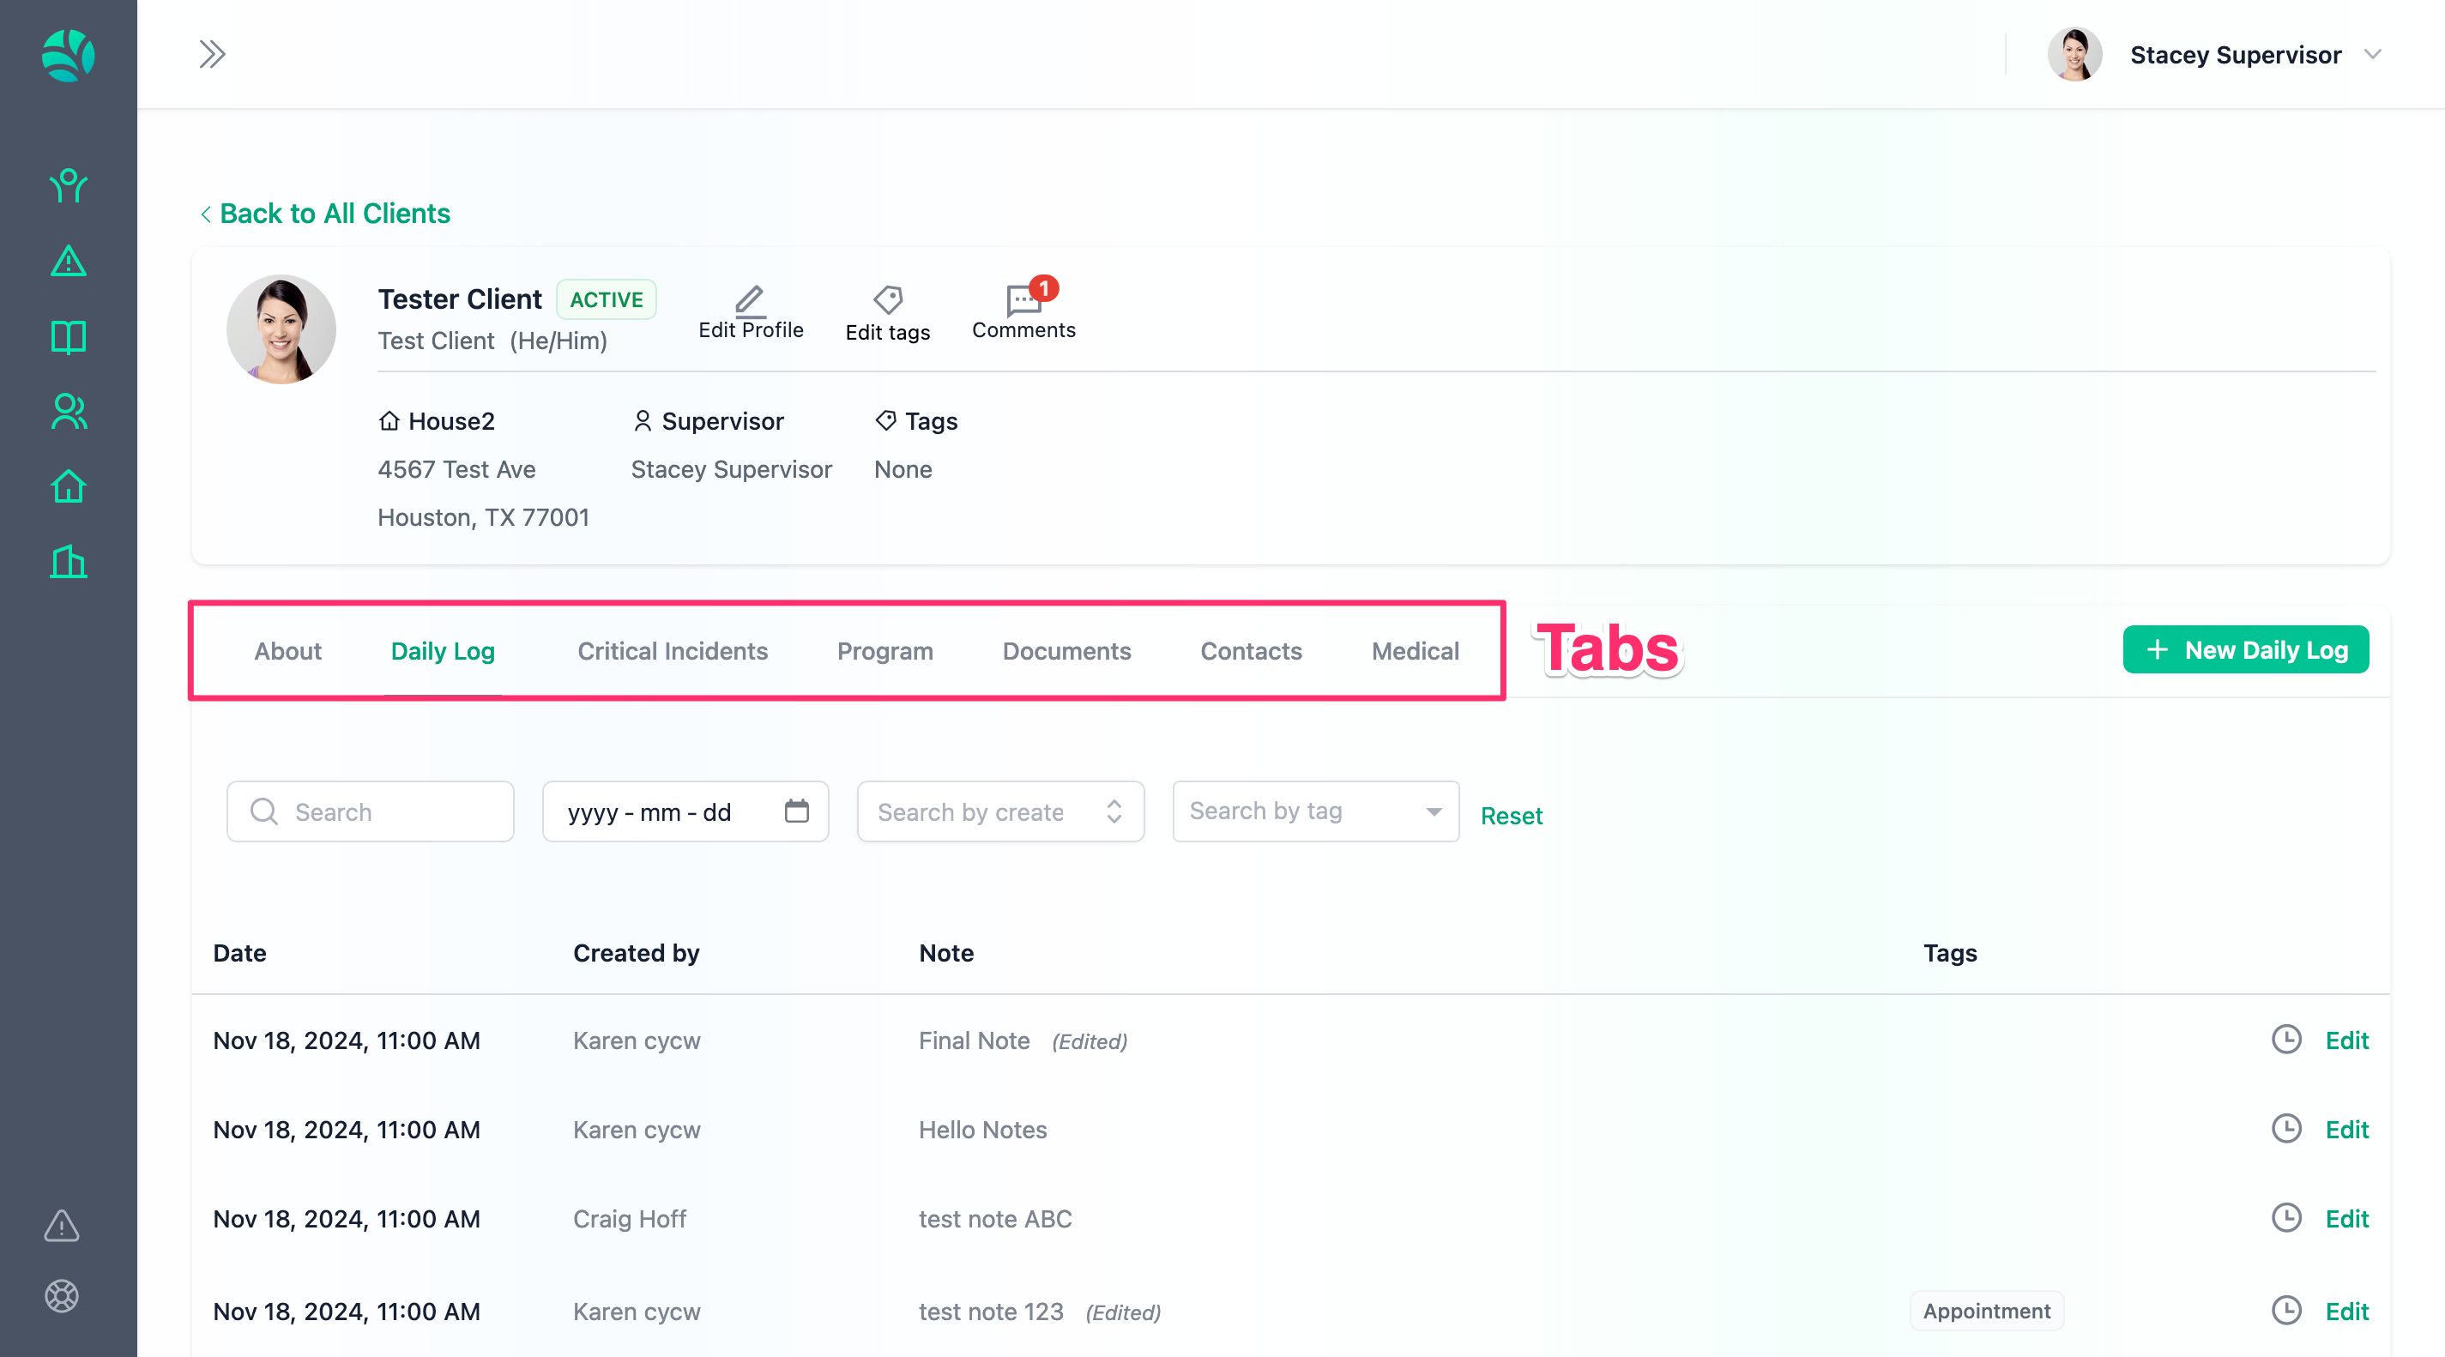Open Edit tags via the tag icon
The width and height of the screenshot is (2445, 1357).
(x=887, y=301)
